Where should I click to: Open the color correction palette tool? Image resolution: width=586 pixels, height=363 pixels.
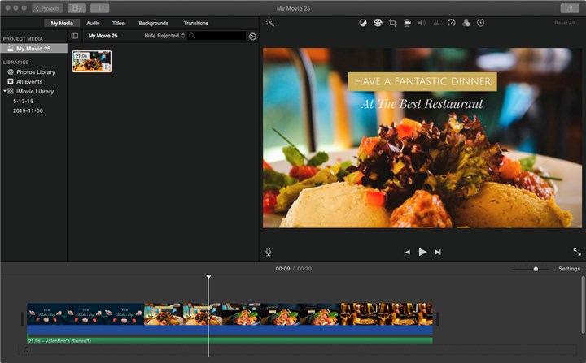(378, 23)
